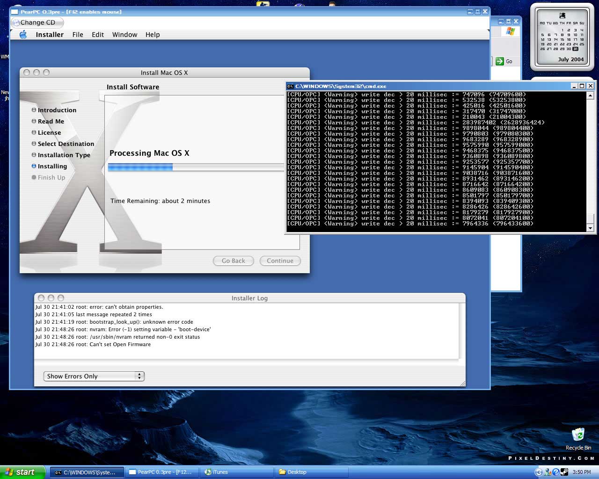This screenshot has width=599, height=479.
Task: Switch to the PearPC 0.3pre taskbar item
Action: tap(161, 472)
